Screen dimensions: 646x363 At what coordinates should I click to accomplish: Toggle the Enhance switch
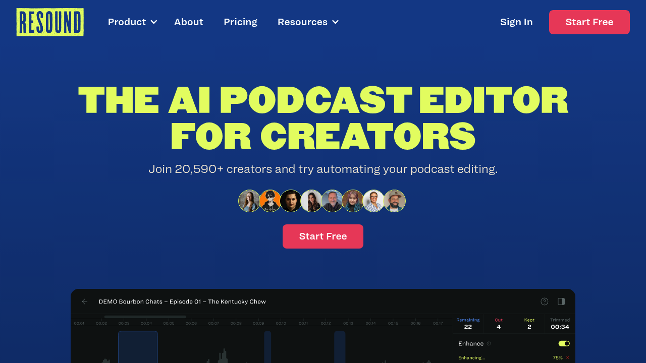[564, 343]
